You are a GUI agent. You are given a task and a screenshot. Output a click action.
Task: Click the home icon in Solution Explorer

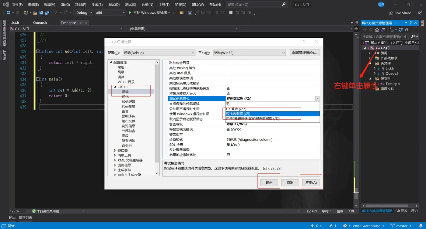[x=377, y=30]
